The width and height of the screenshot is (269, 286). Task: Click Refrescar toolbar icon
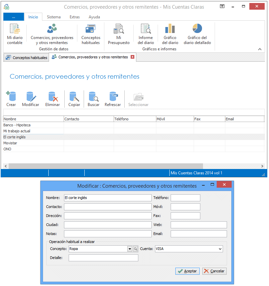[113, 99]
